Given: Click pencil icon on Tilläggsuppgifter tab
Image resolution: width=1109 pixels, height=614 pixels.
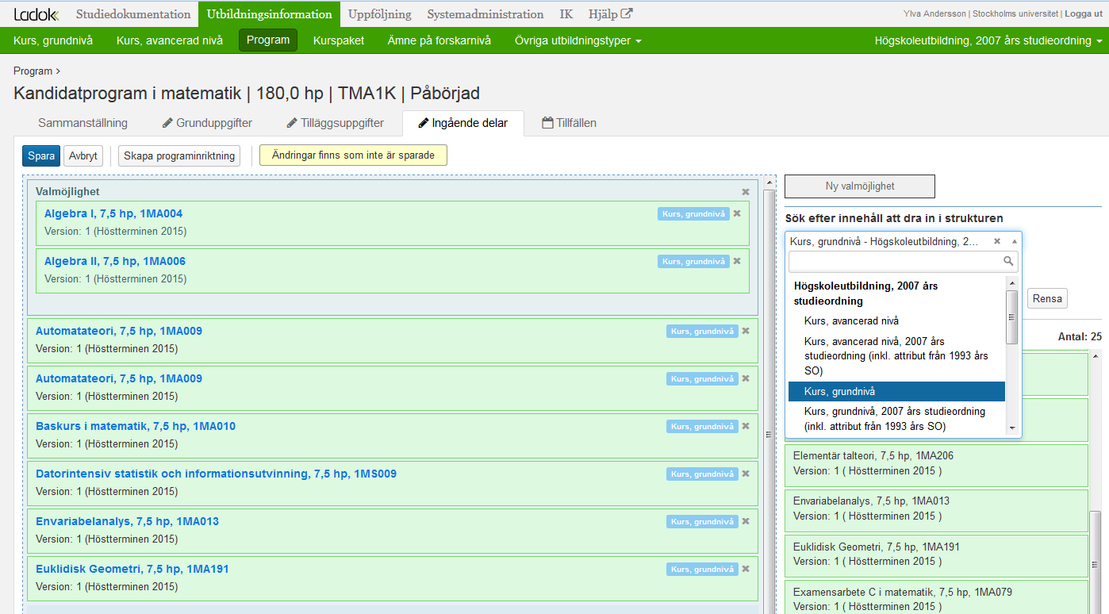Looking at the screenshot, I should [x=292, y=123].
